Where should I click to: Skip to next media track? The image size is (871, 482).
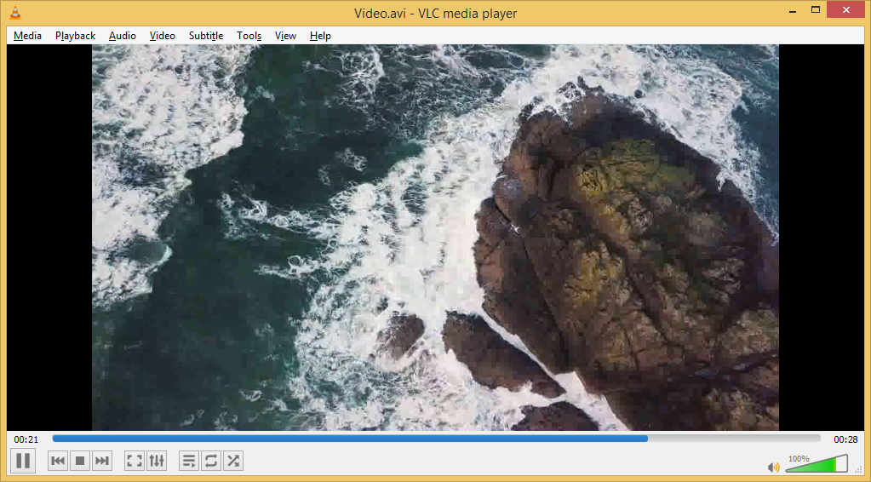(x=101, y=461)
